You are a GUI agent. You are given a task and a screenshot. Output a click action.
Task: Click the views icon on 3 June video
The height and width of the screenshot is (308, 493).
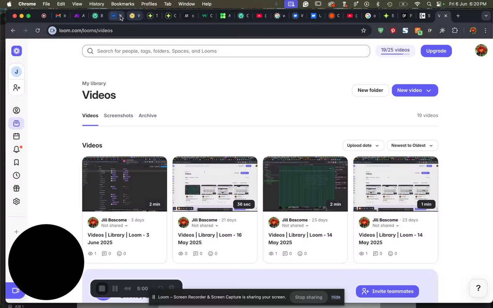(x=91, y=254)
